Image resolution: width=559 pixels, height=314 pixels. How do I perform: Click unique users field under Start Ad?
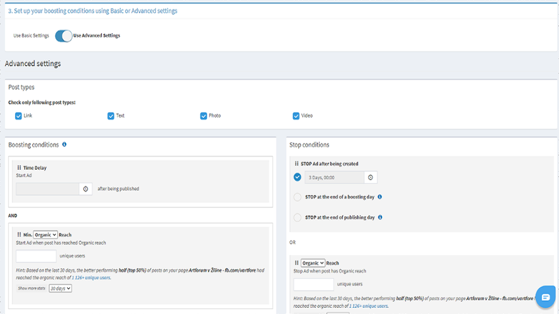36,256
